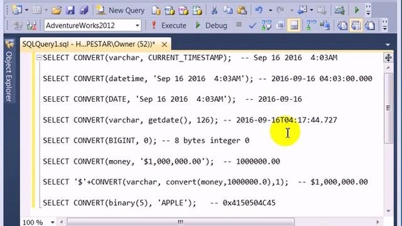Toggle Include Client Statistics
The width and height of the screenshot is (402, 226).
[325, 25]
